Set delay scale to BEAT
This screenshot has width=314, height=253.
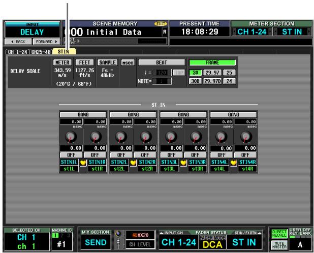[x=162, y=62]
